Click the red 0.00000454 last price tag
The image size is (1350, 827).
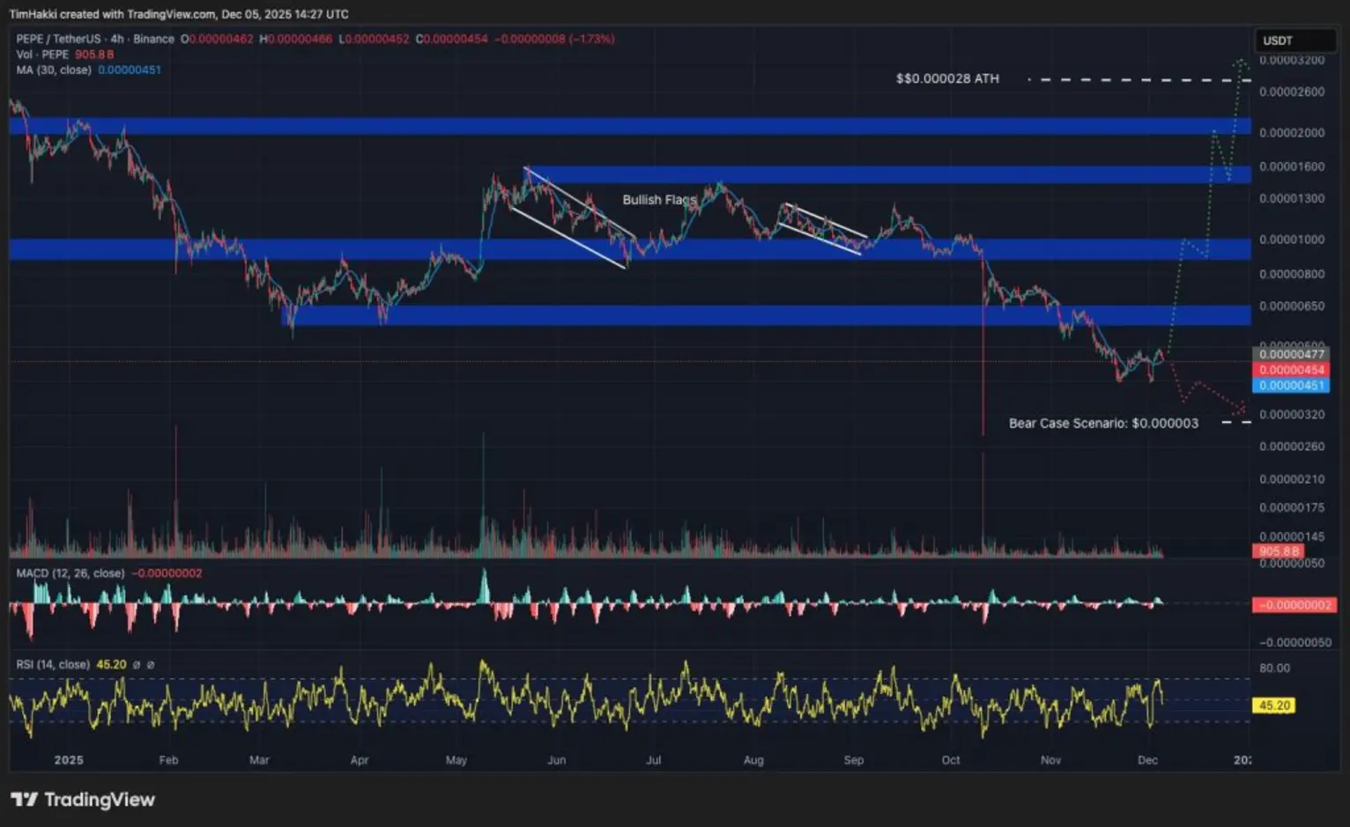(1290, 369)
